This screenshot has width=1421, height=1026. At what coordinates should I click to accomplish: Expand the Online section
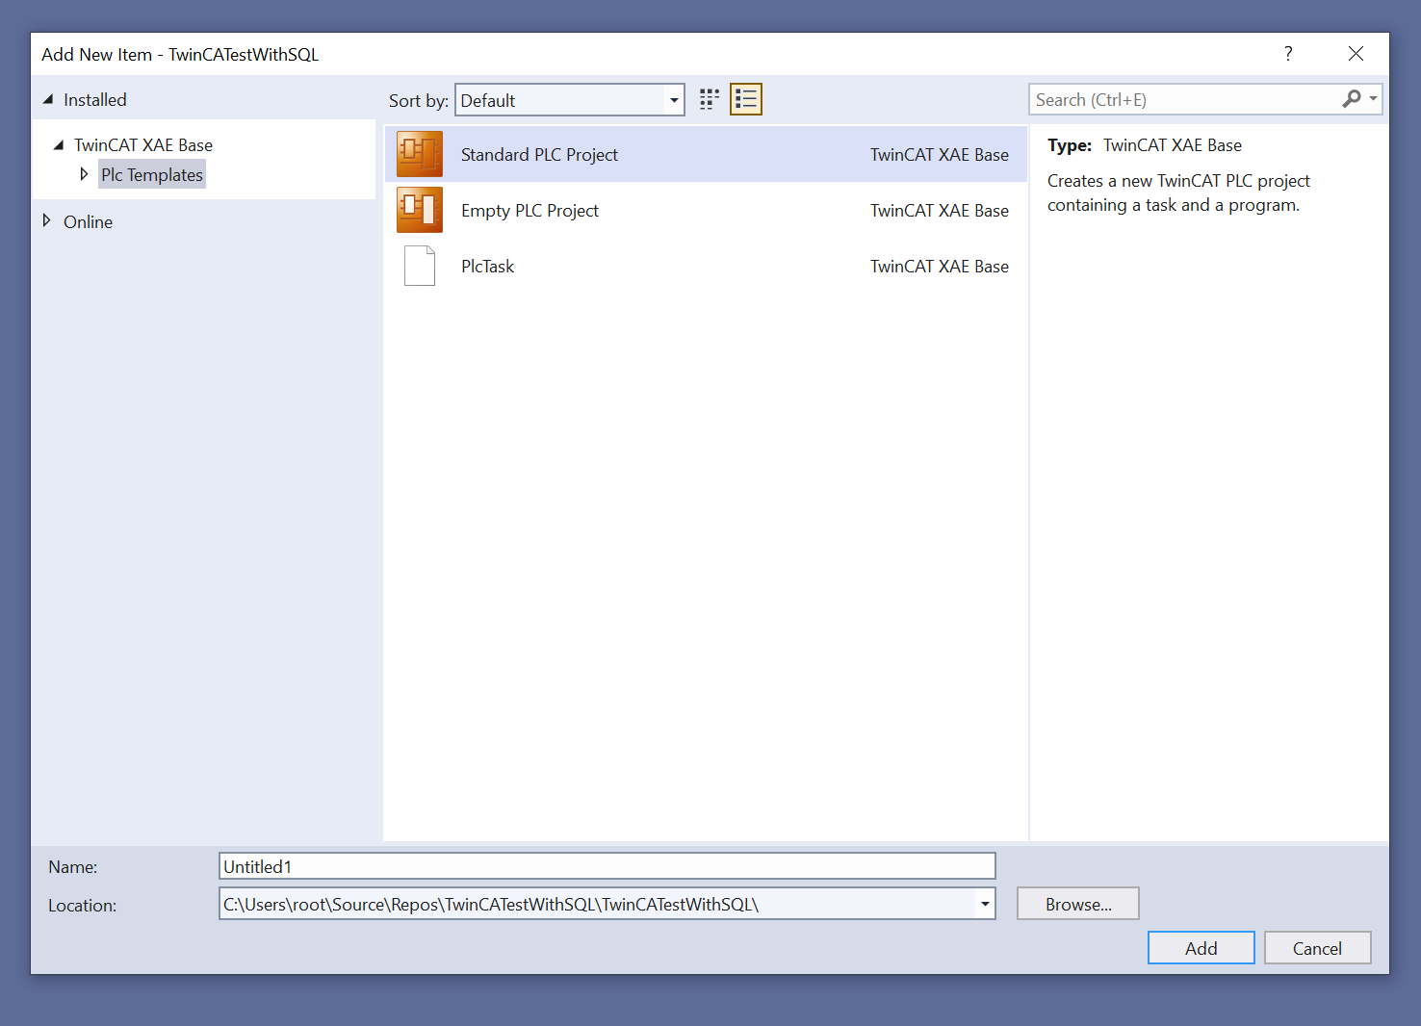click(x=46, y=220)
